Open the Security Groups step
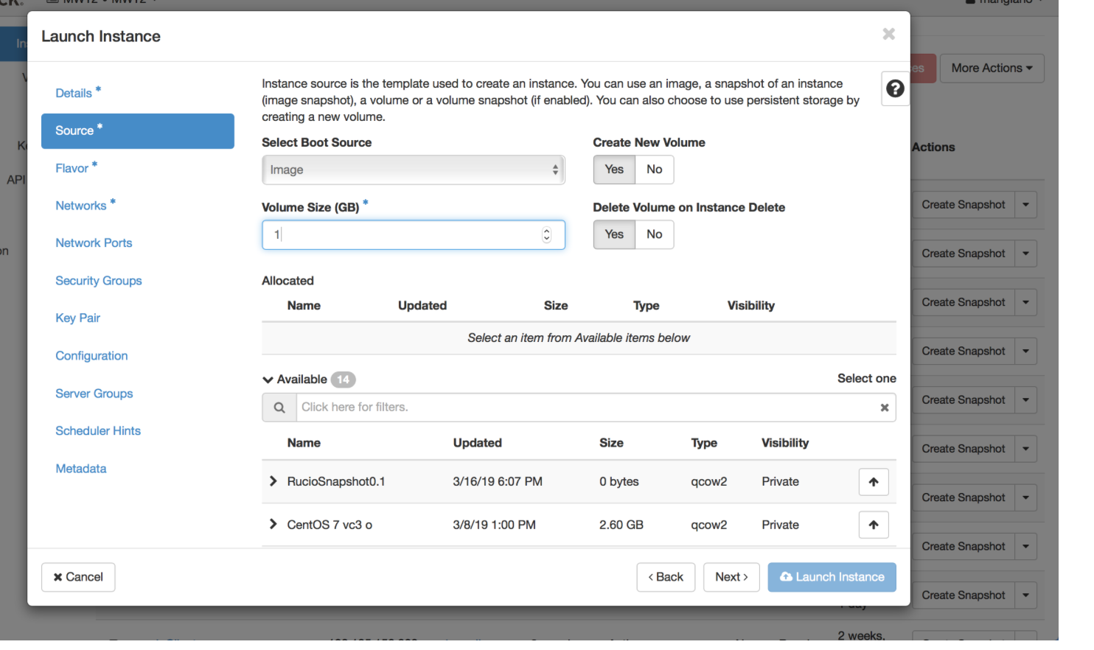 [98, 281]
